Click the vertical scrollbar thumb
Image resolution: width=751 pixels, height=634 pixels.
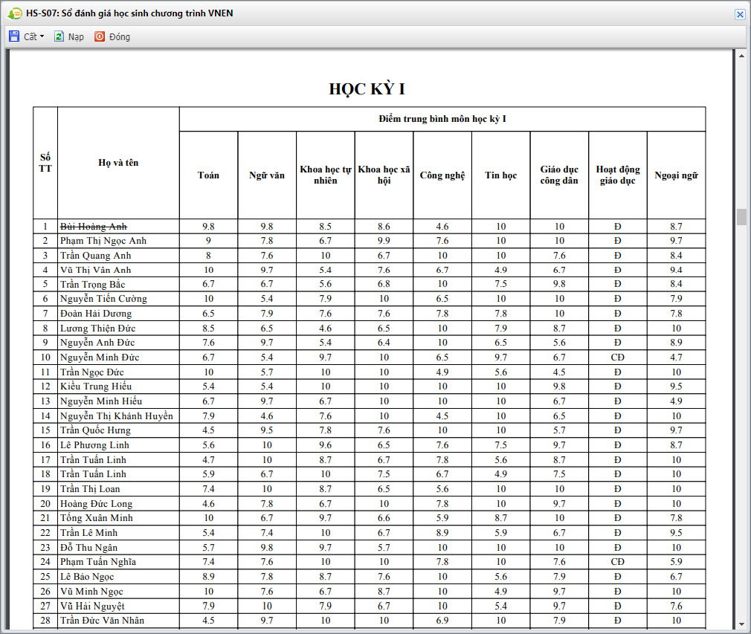pyautogui.click(x=741, y=216)
